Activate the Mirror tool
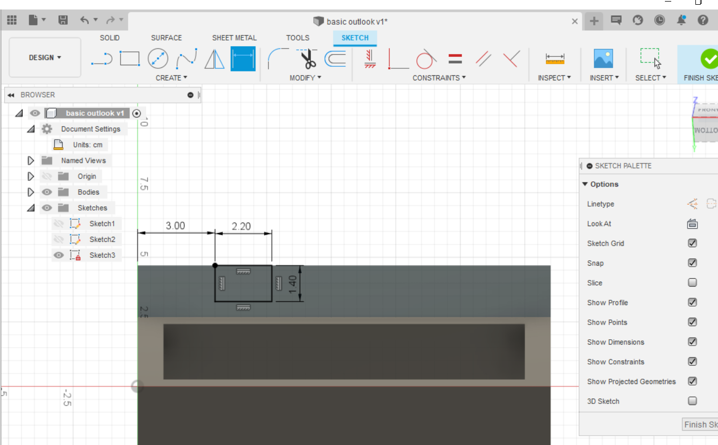This screenshot has height=445, width=718. pos(215,59)
